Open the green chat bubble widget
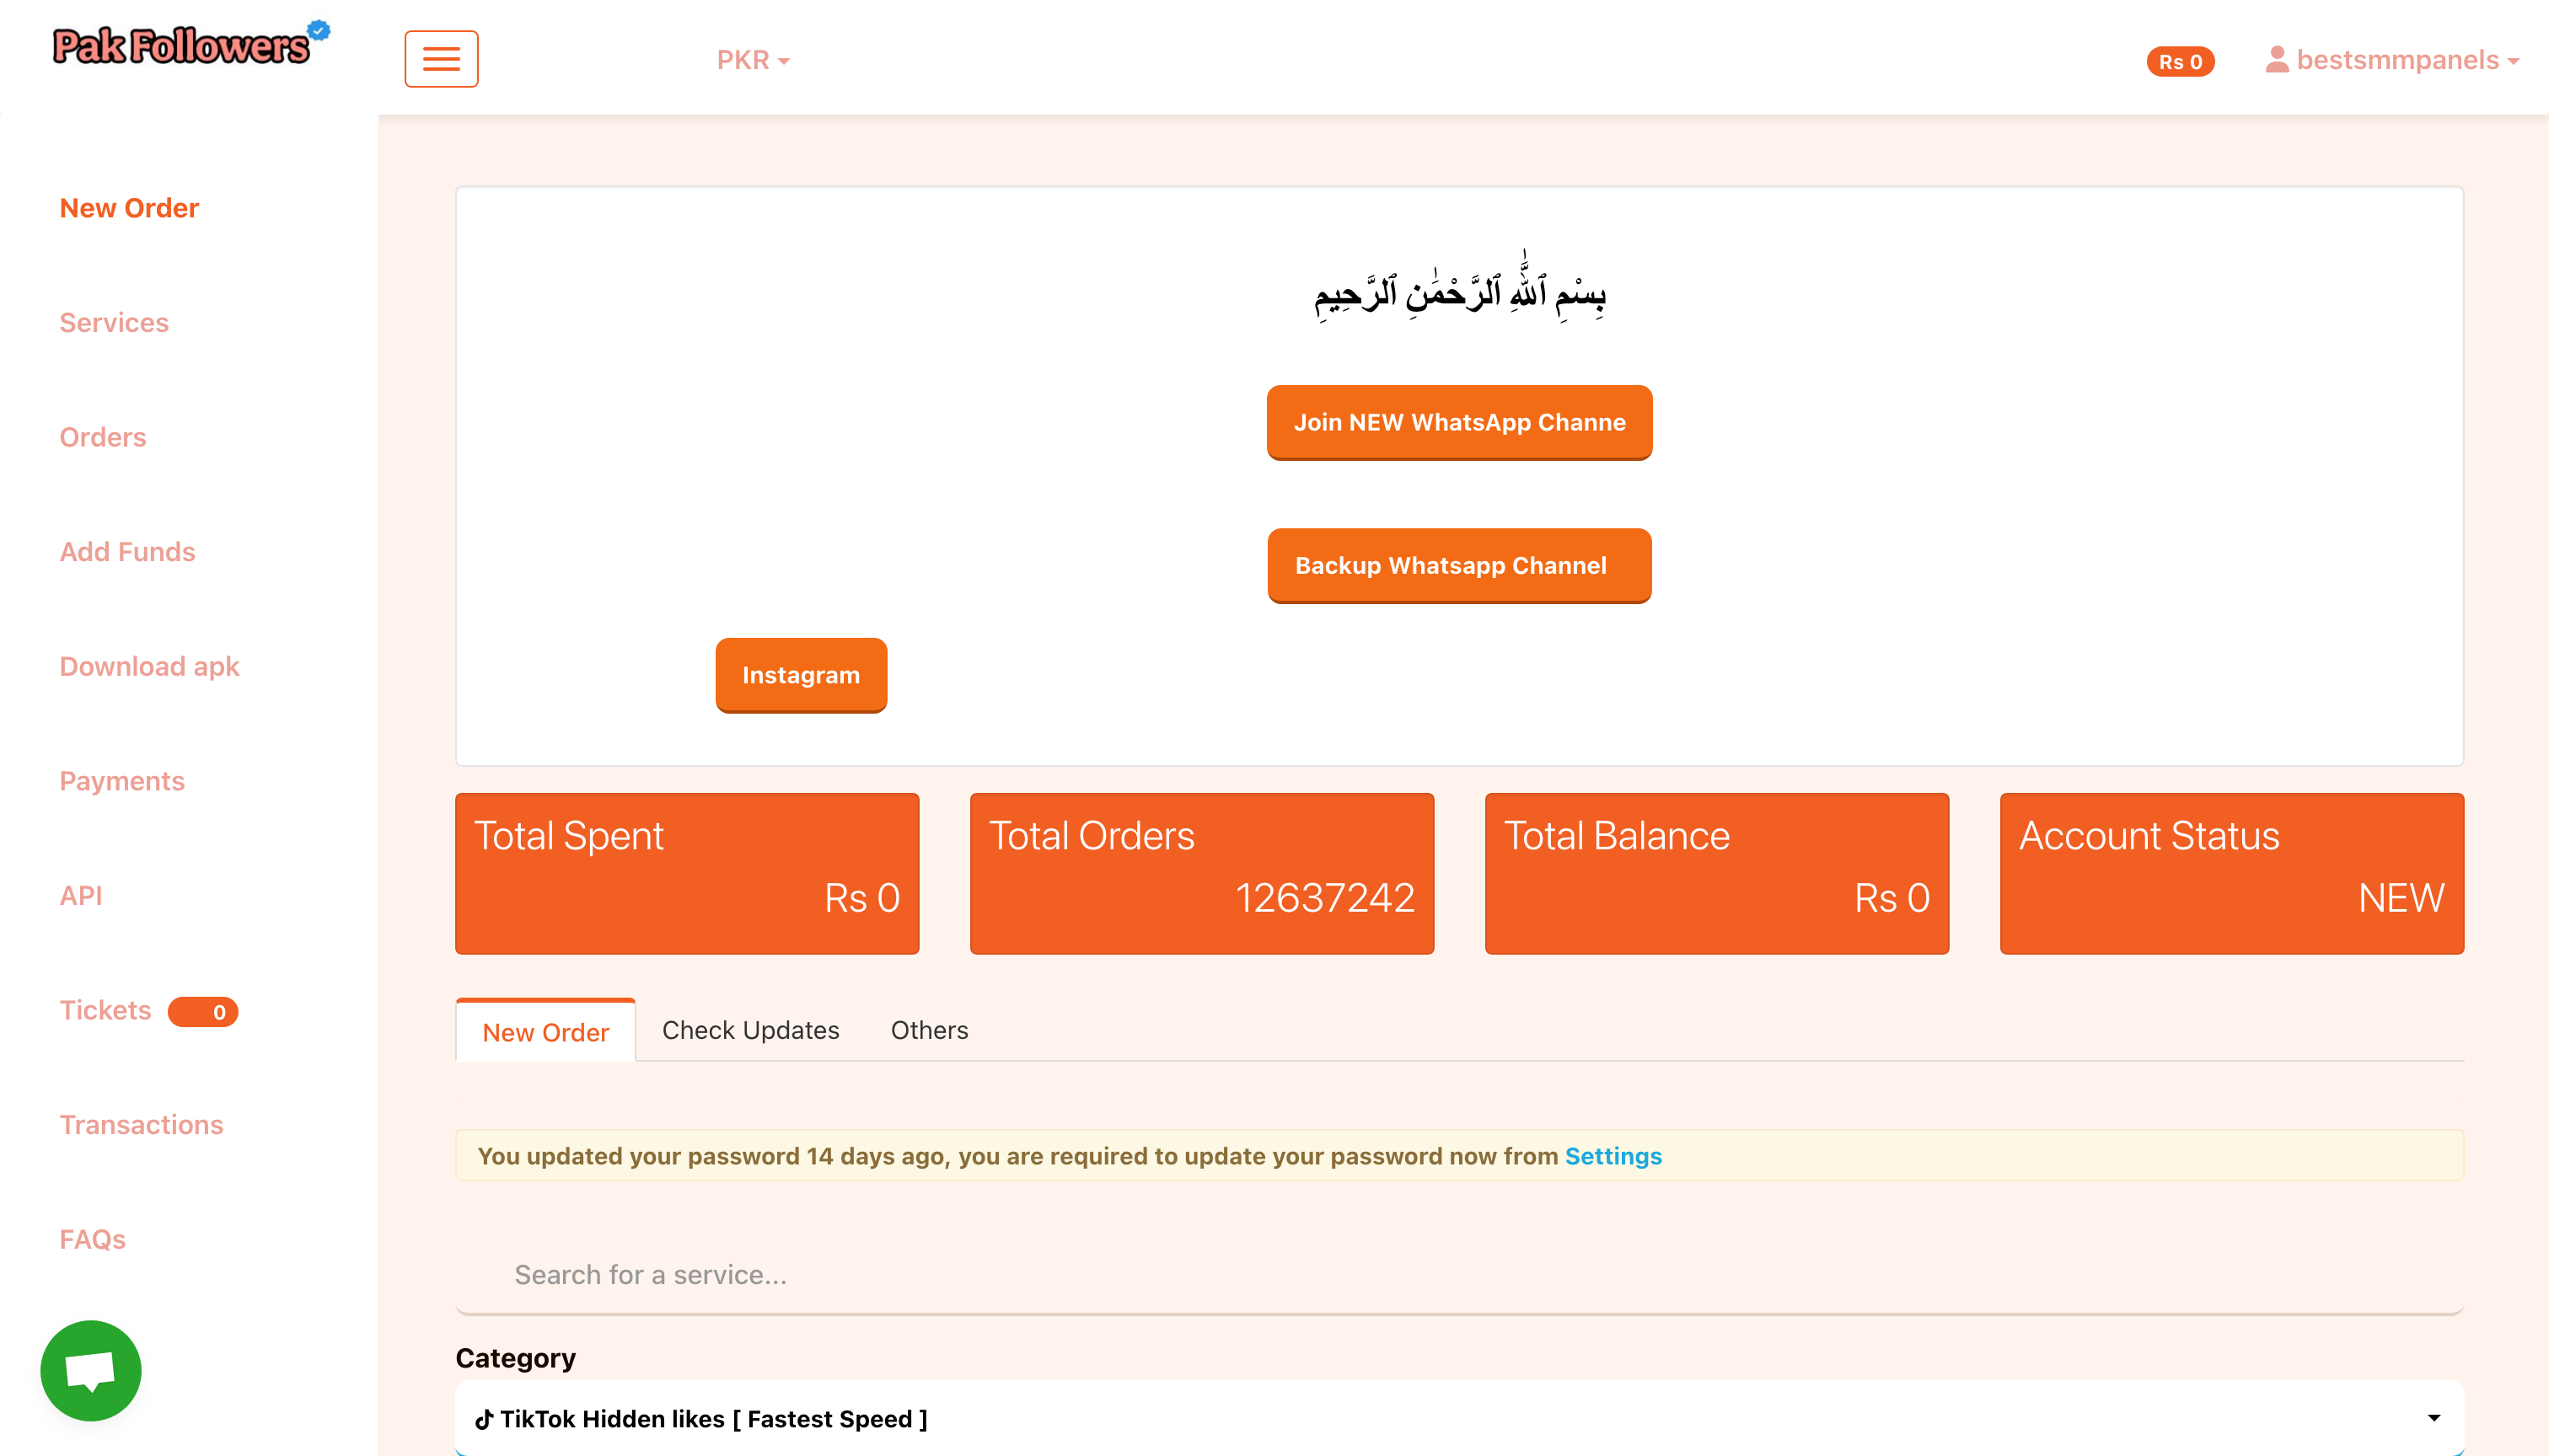2549x1456 pixels. pos(90,1369)
